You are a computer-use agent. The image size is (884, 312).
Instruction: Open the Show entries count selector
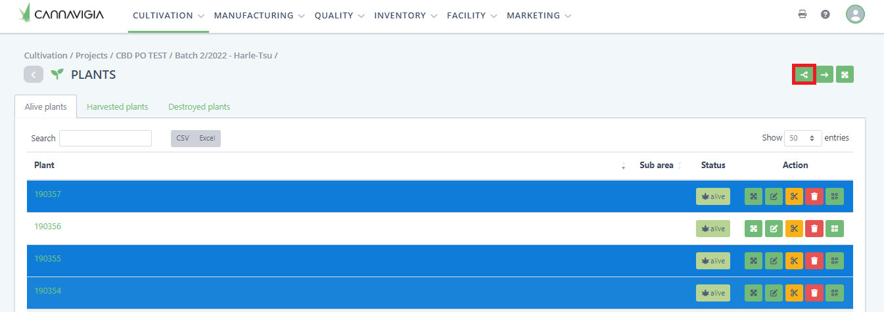tap(803, 138)
